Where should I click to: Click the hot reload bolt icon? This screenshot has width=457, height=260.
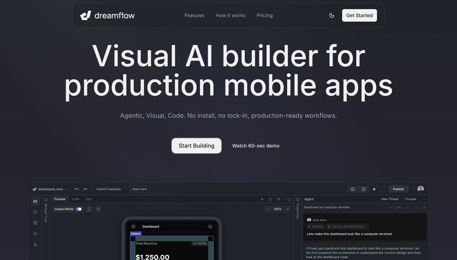[262, 199]
